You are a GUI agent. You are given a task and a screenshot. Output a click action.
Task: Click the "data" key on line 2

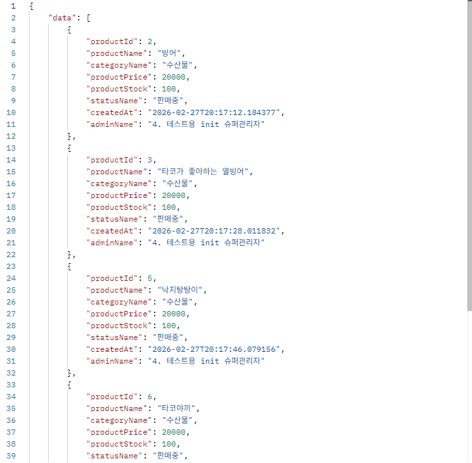pos(62,18)
